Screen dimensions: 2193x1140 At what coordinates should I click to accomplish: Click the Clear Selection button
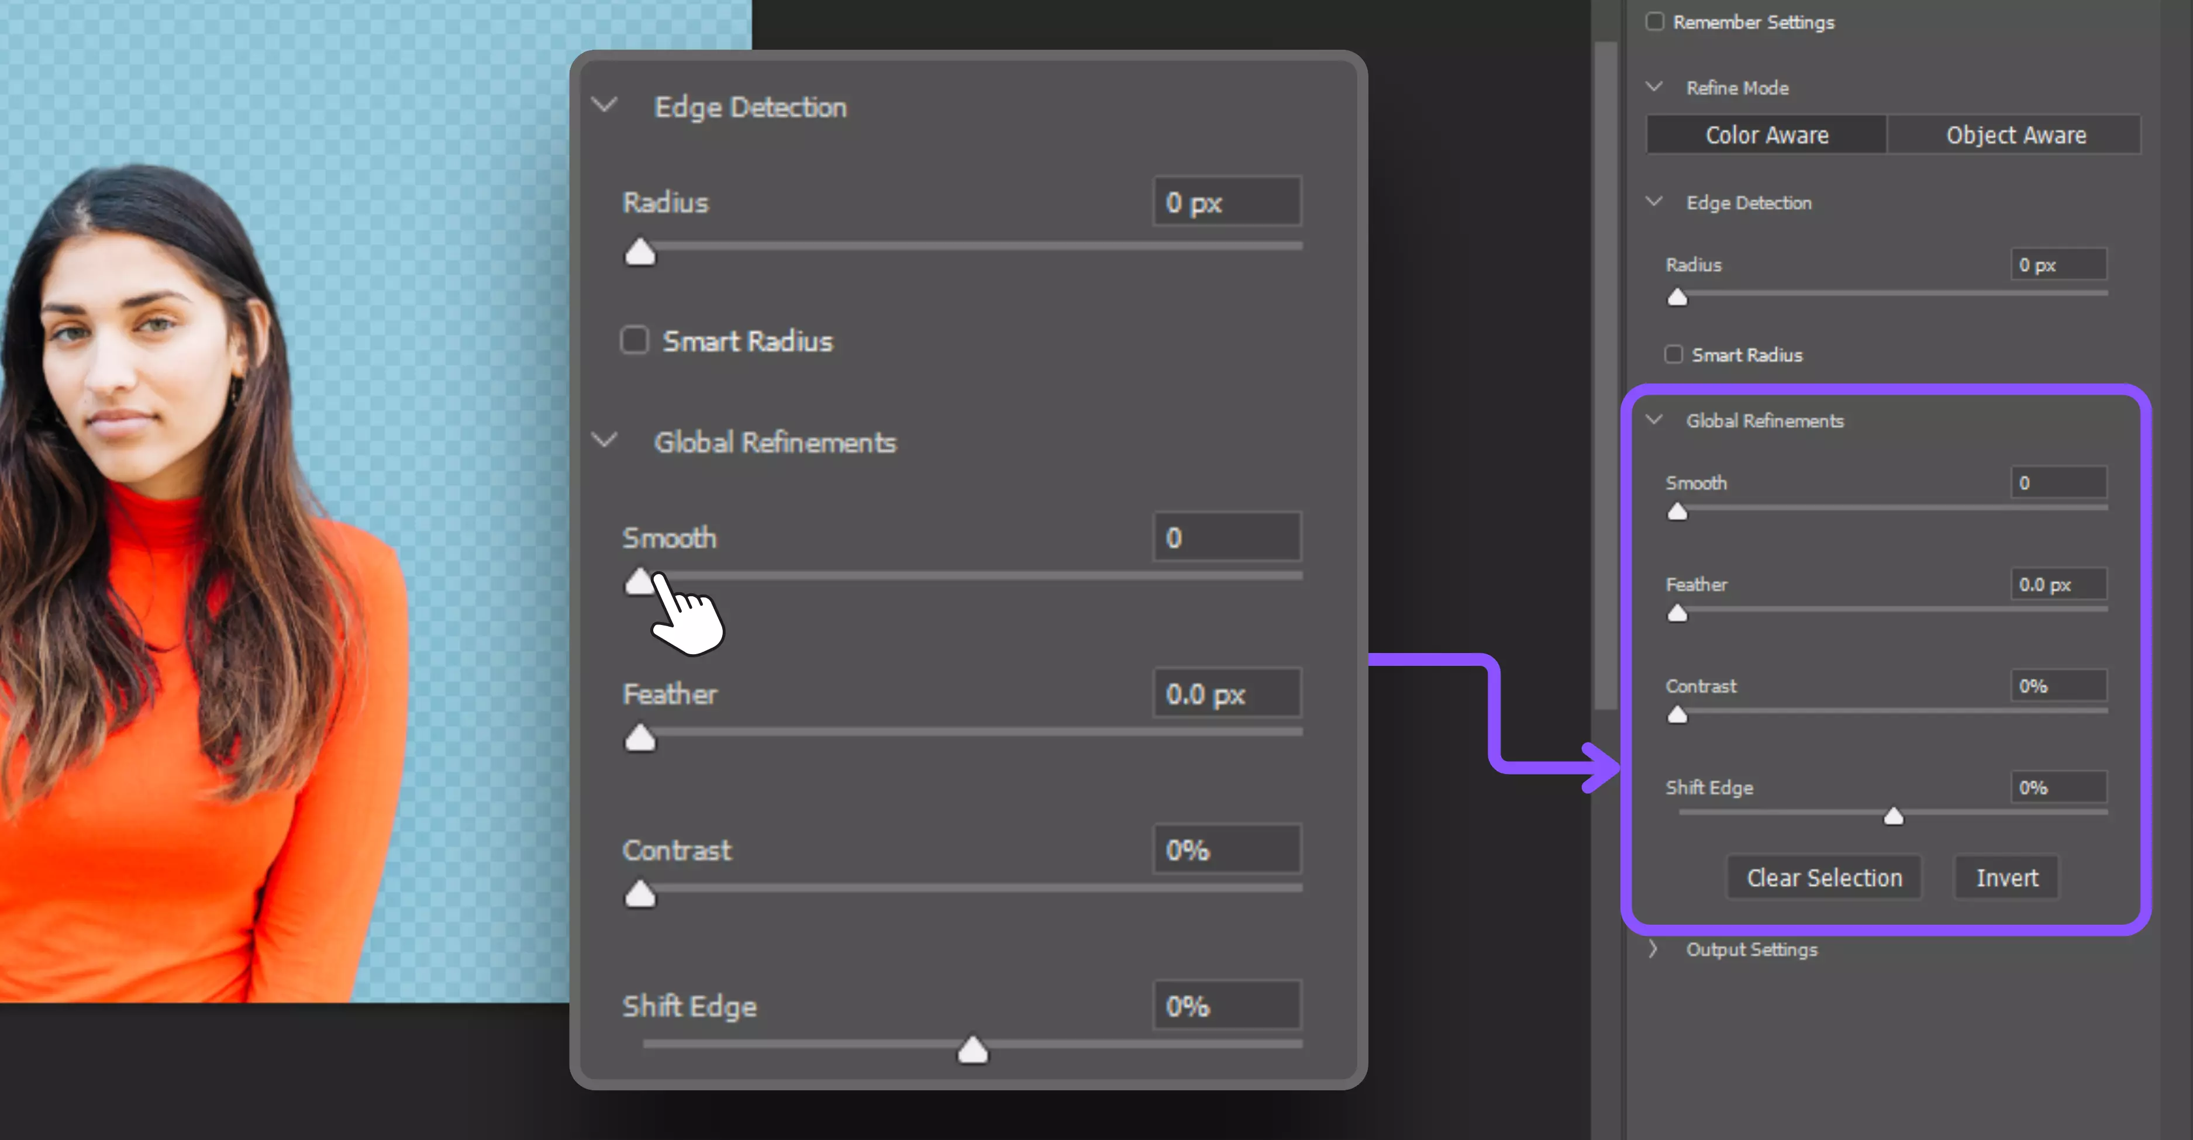[1823, 877]
